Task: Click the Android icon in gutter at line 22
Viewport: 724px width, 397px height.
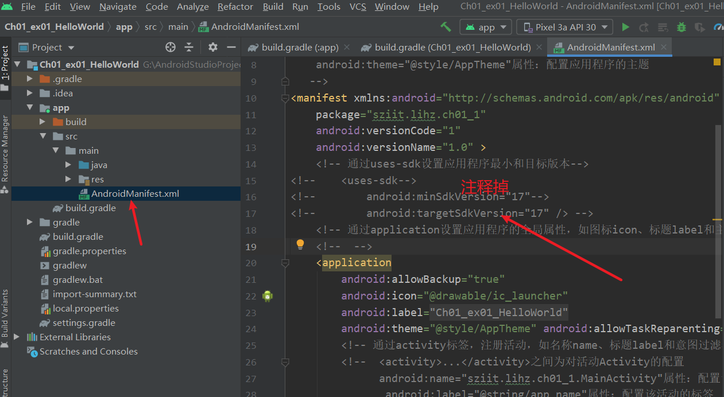Action: [267, 296]
